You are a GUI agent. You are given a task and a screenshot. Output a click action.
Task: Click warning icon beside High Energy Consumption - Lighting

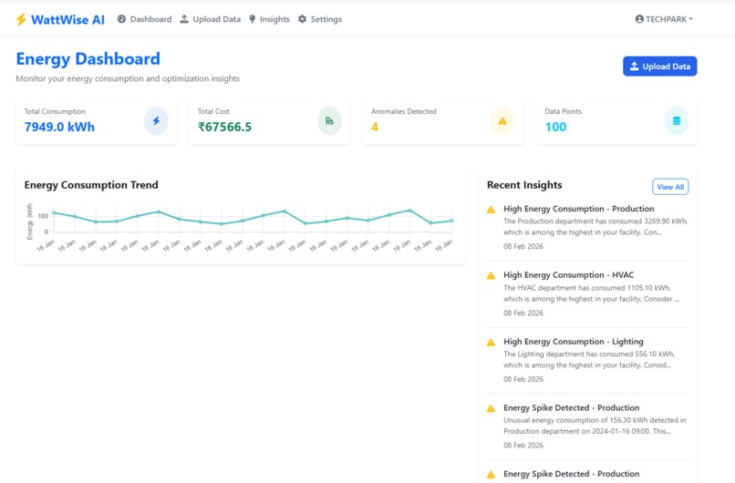pyautogui.click(x=491, y=342)
